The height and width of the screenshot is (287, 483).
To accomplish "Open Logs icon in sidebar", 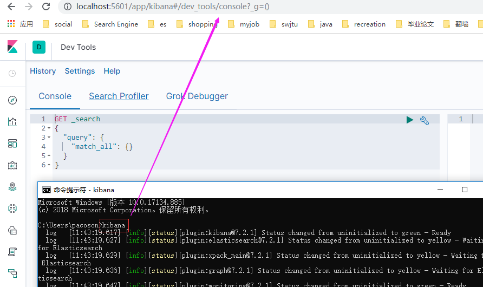I will coord(12,252).
